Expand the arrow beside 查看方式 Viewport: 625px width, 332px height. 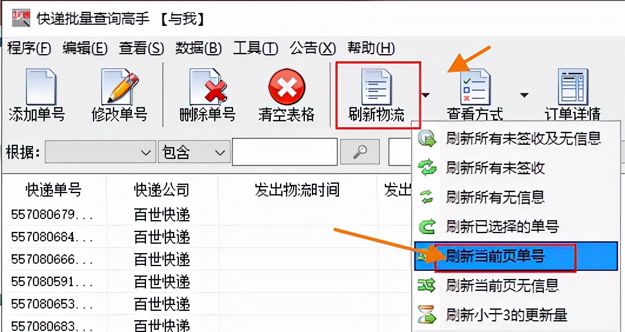point(524,95)
